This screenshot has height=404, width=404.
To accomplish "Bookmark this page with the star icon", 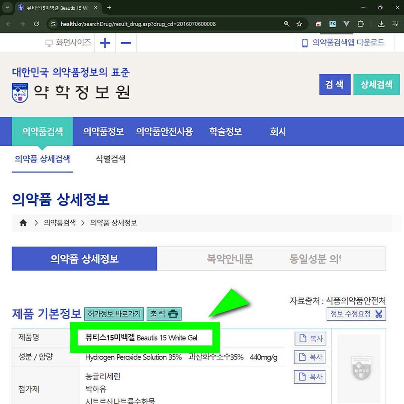I will pos(299,24).
